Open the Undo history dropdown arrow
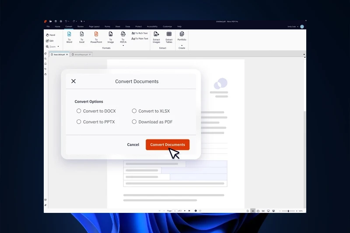 (x=69, y=21)
